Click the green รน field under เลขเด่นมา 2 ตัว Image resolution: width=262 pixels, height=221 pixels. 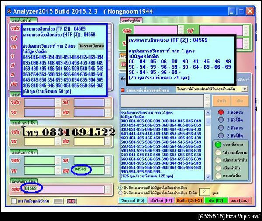[40, 170]
